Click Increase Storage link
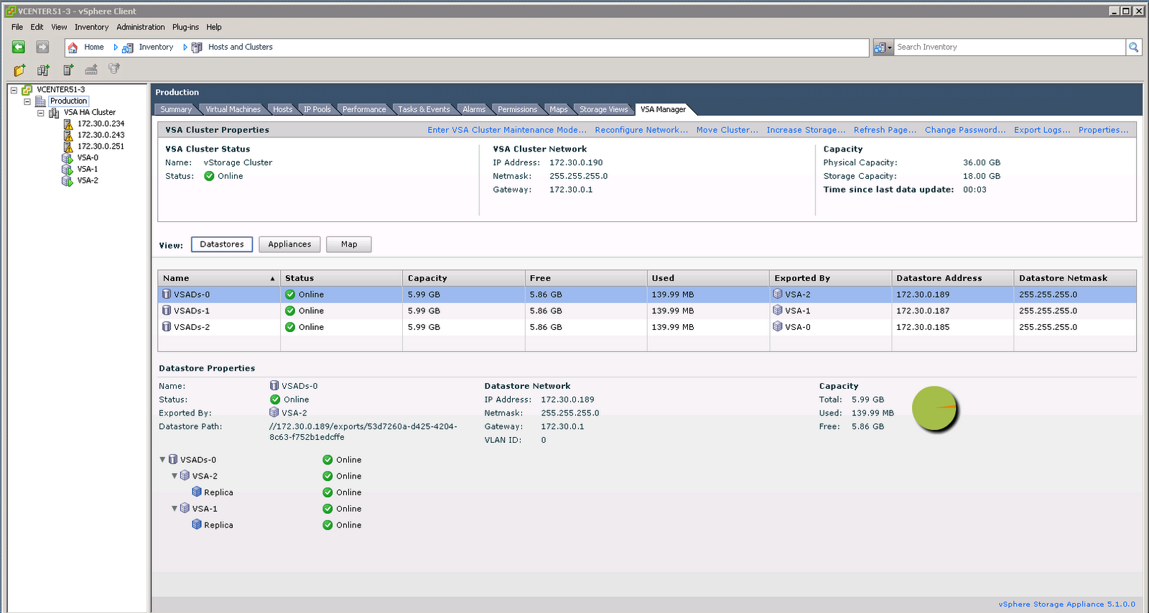Screen dimensions: 1149x613 [x=806, y=130]
